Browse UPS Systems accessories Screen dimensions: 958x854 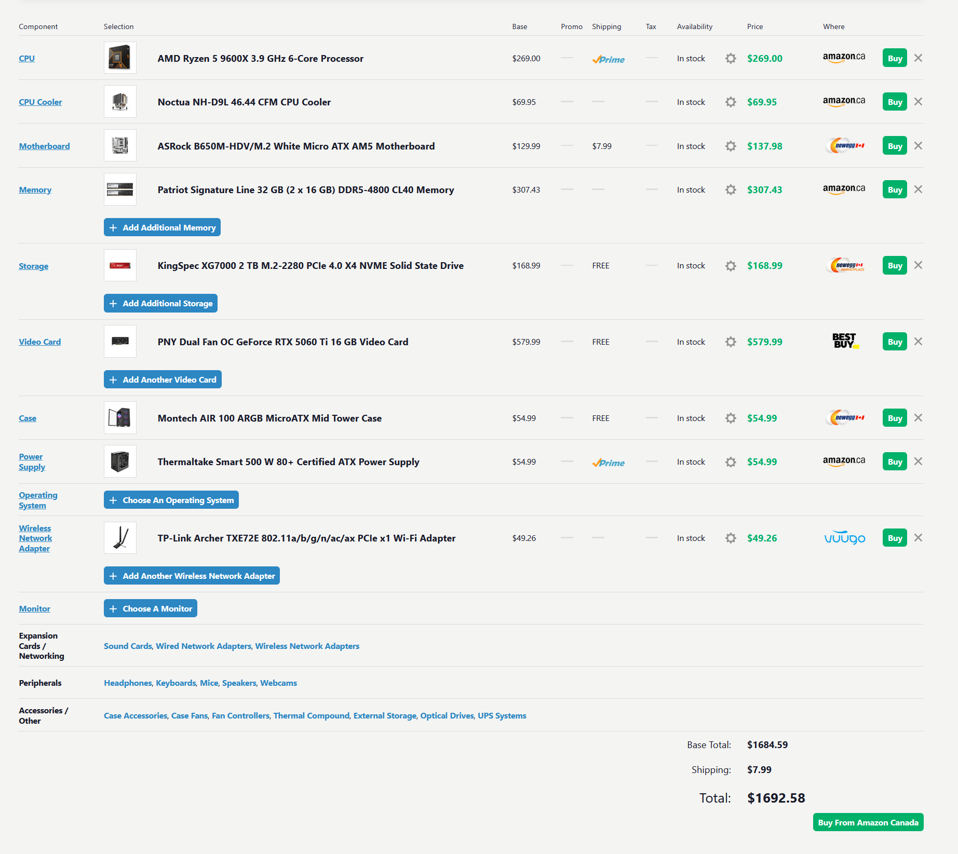coord(502,715)
